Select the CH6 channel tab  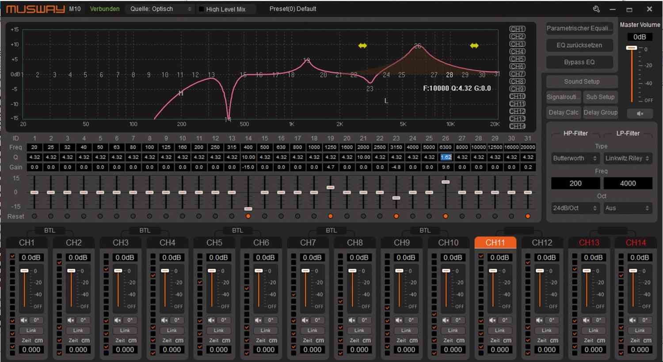pyautogui.click(x=261, y=242)
